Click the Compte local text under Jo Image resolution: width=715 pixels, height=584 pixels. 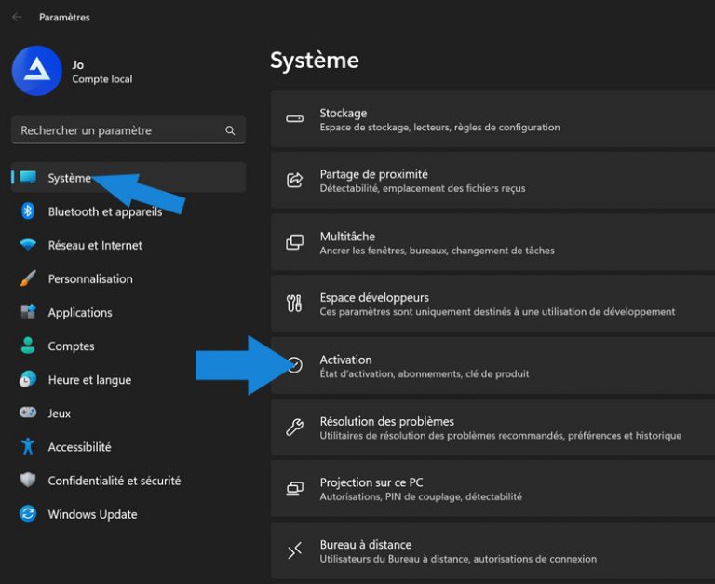point(102,79)
